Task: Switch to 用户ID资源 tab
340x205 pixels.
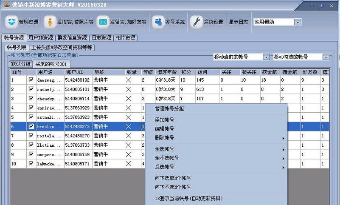Action: pos(41,38)
